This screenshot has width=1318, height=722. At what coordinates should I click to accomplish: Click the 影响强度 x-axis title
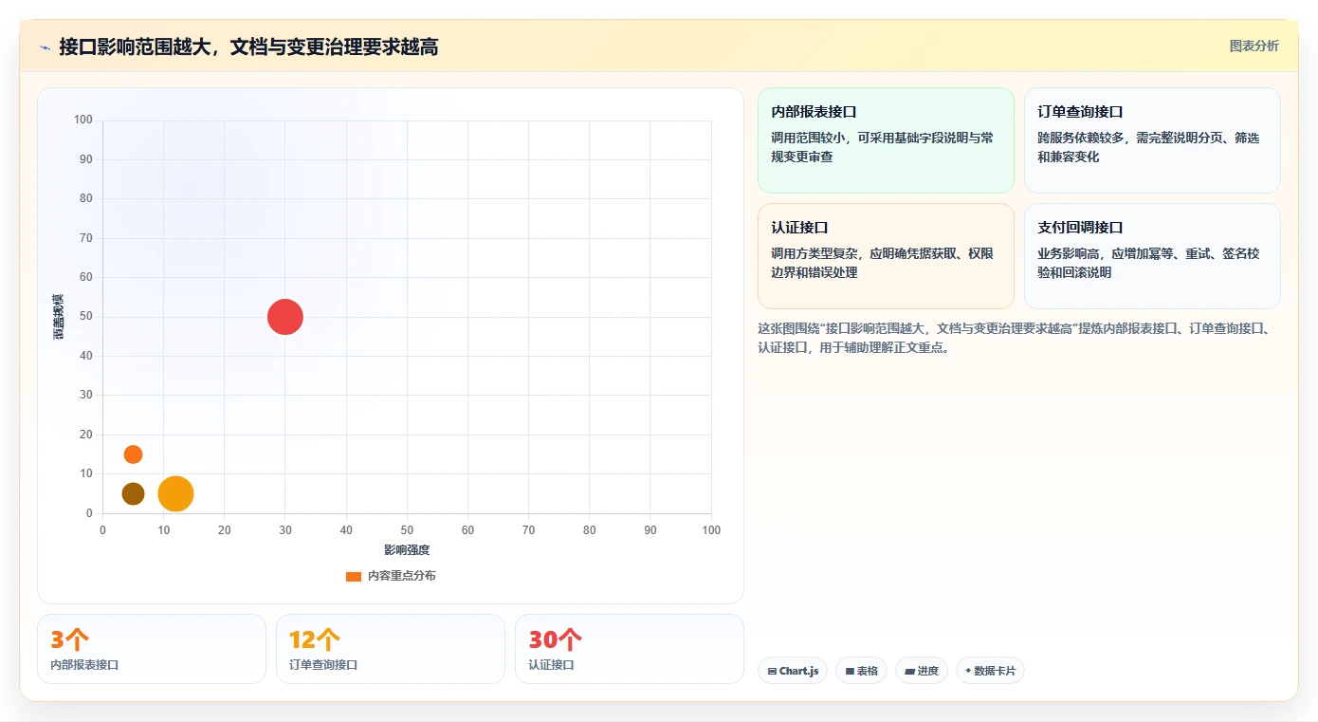(x=407, y=550)
